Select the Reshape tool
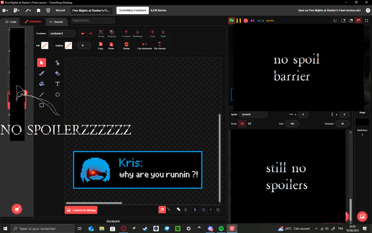Viewport: 372px width, 233px height. [x=57, y=63]
